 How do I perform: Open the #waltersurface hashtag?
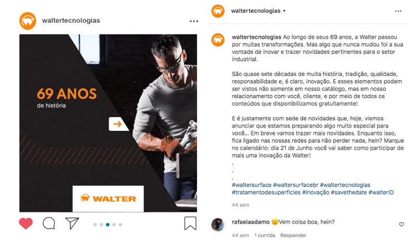[251, 185]
